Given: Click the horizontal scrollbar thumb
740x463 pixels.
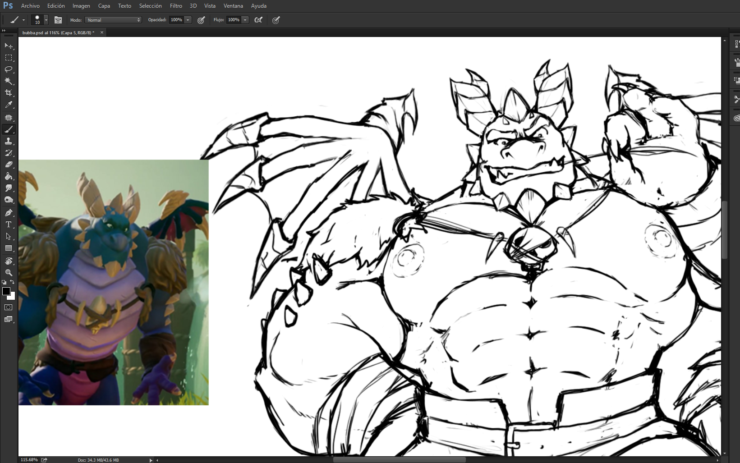Looking at the screenshot, I should click(x=399, y=460).
